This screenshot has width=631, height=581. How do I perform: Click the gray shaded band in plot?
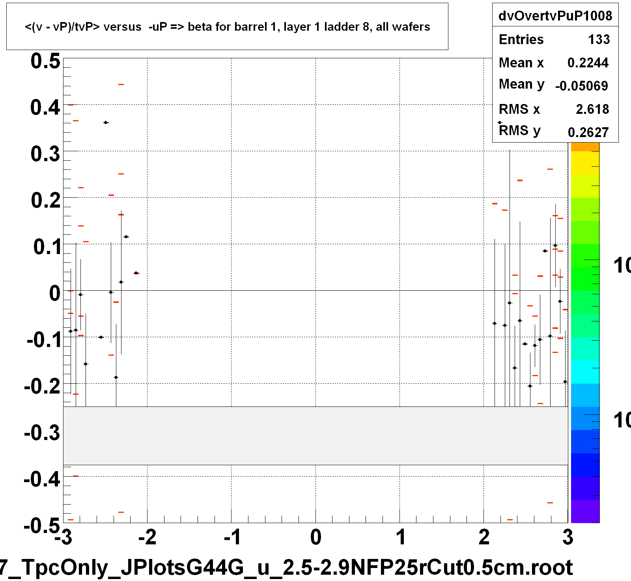tap(315, 436)
